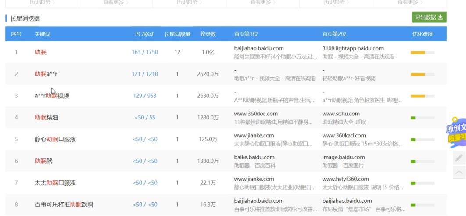
Task: Click the back-to-top arrow icon
Action: pyautogui.click(x=459, y=173)
